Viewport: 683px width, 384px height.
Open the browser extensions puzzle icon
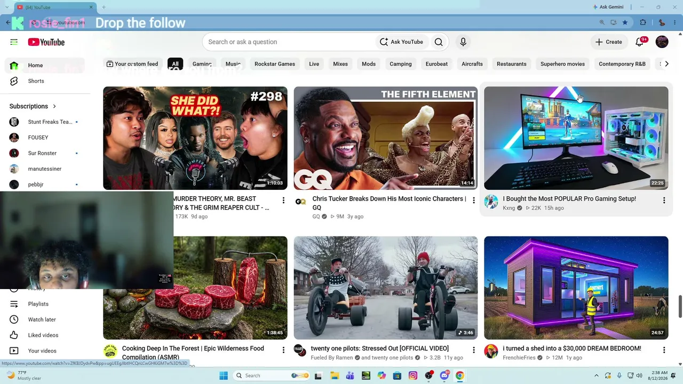[x=643, y=22]
